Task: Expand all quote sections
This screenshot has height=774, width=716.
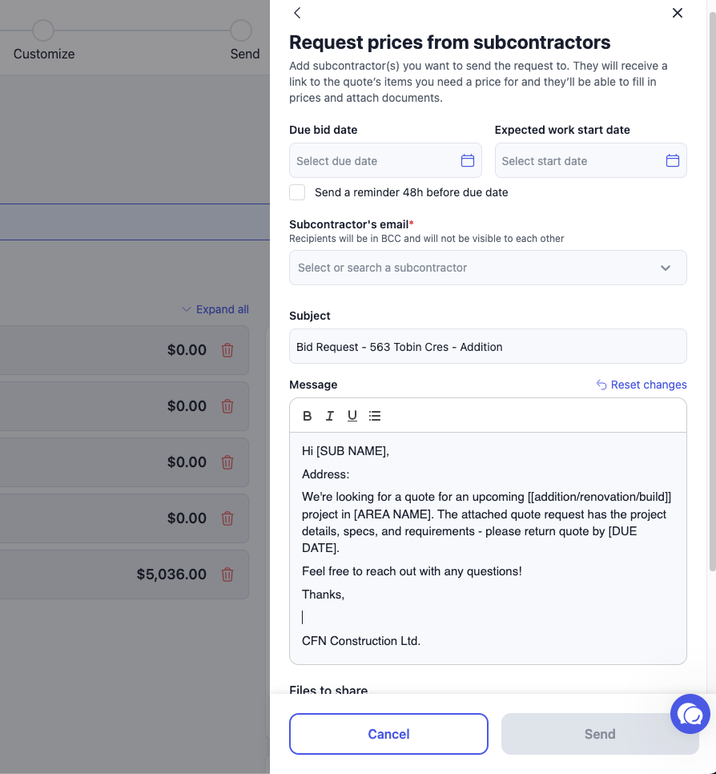Action: point(215,309)
